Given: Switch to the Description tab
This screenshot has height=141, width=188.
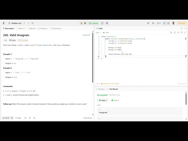Looking at the screenshot, I should (9, 28).
